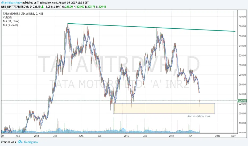Select the 340.00 price axis label
248x146 pixels.
[242, 46]
